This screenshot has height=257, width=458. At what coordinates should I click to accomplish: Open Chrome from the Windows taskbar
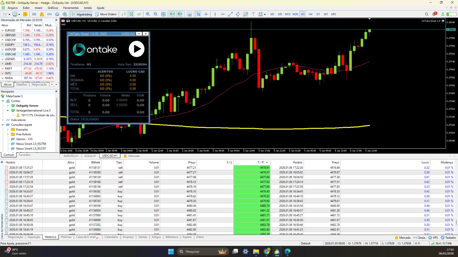pos(266,252)
